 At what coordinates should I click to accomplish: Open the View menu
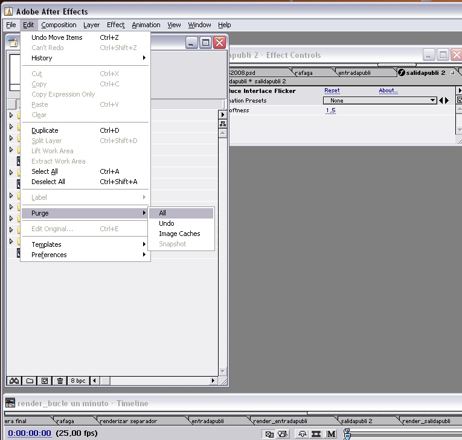pos(174,25)
